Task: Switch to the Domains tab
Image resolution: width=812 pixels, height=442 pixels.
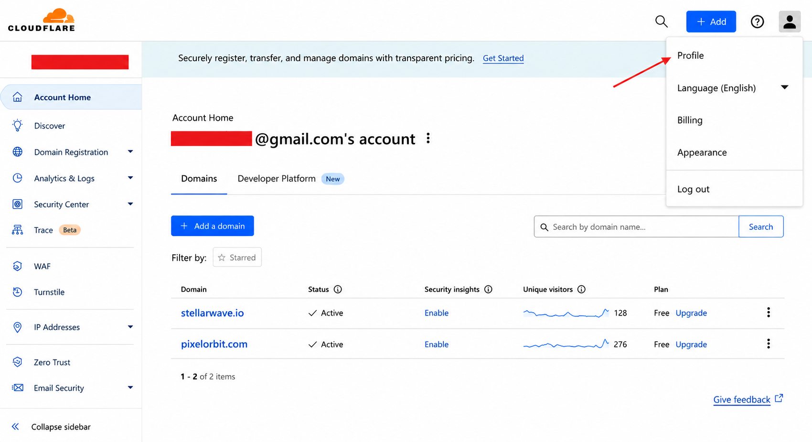Action: (x=199, y=179)
